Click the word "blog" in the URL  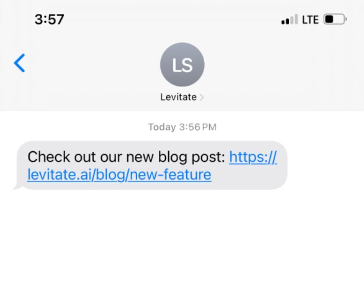[111, 175]
